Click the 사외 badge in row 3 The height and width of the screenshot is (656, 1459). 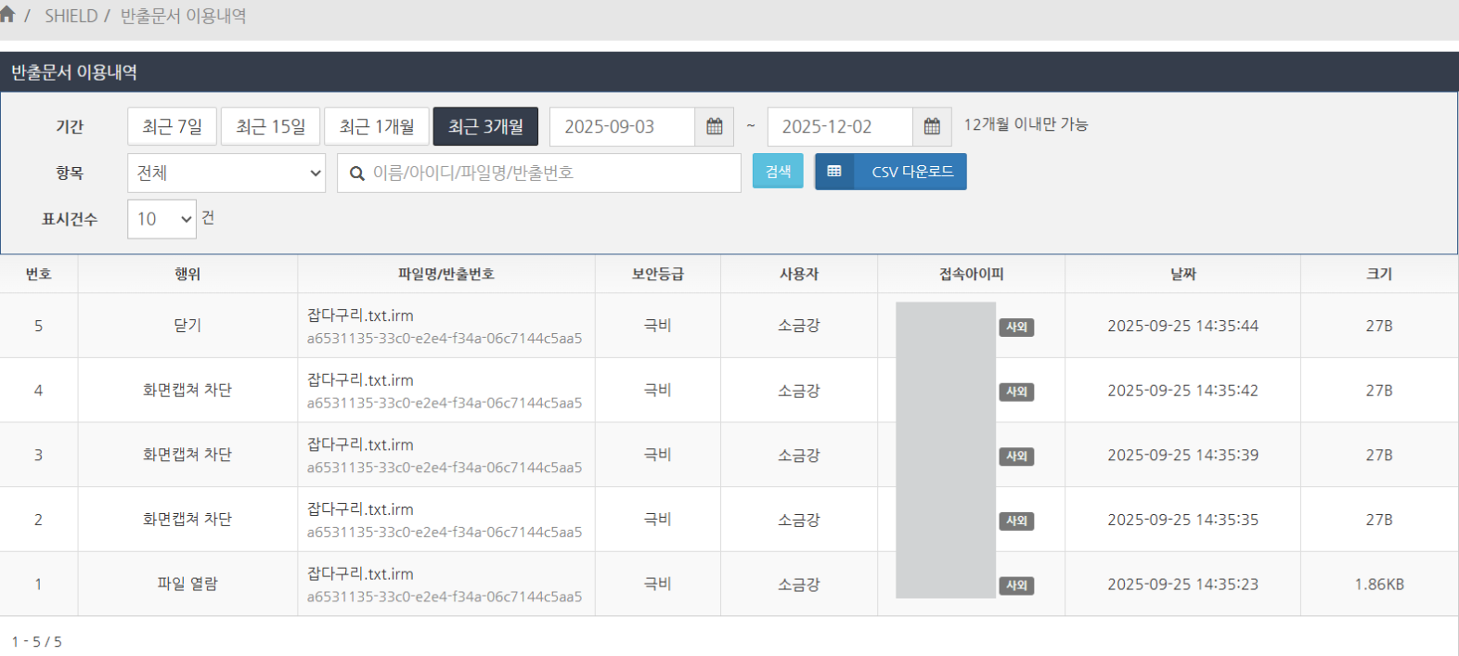click(x=1016, y=457)
